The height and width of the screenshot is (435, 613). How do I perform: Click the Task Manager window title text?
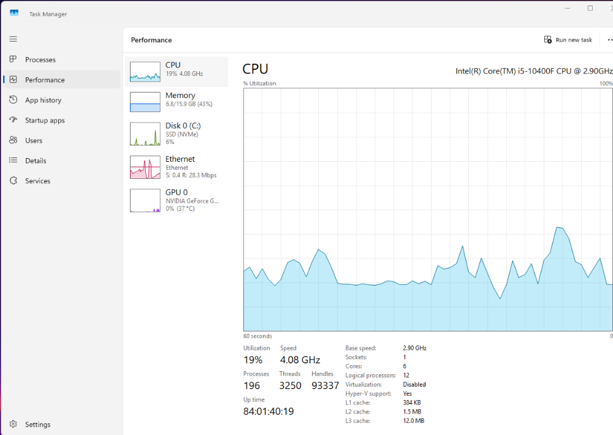48,14
